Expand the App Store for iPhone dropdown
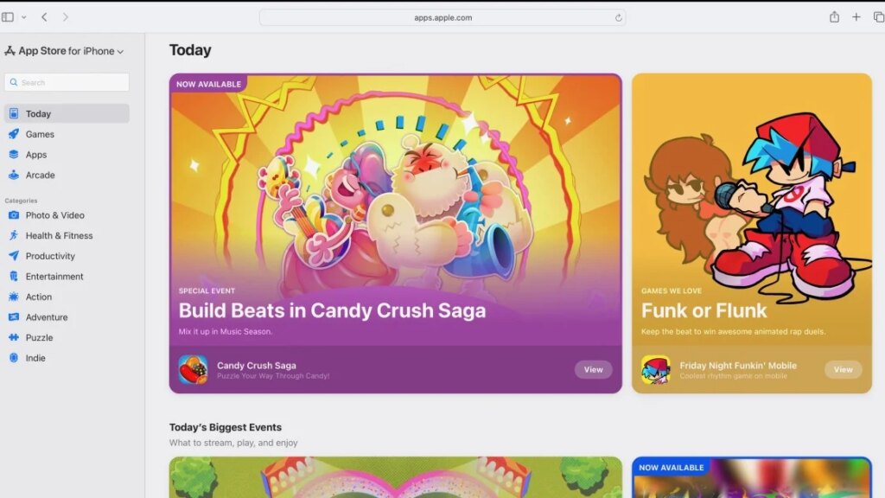Image resolution: width=885 pixels, height=498 pixels. click(x=121, y=50)
